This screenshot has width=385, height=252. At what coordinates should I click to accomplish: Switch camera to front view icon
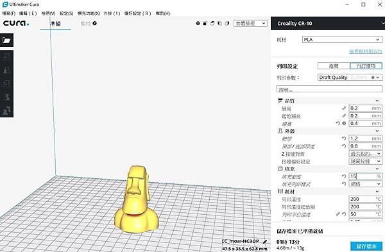pyautogui.click(x=205, y=23)
